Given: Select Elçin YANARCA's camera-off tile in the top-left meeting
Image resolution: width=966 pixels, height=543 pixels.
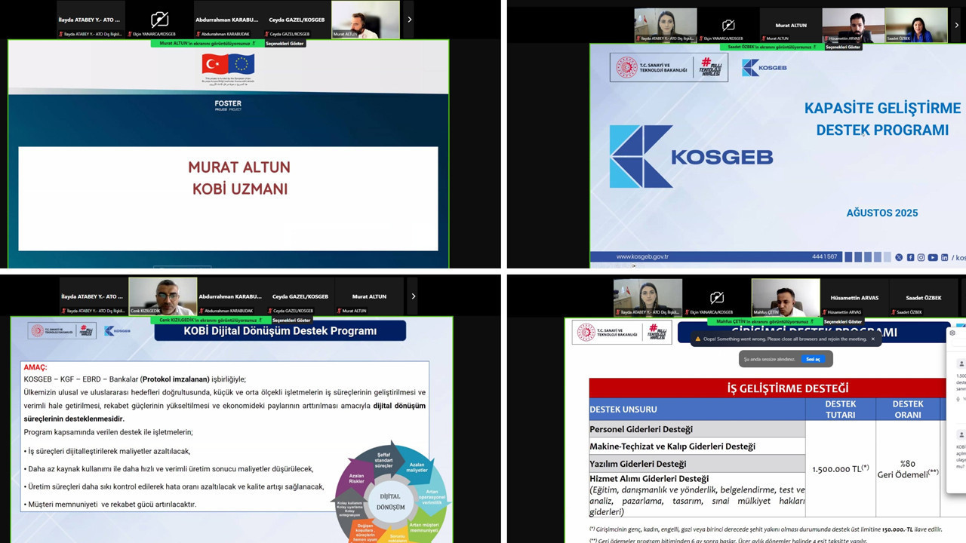Looking at the screenshot, I should [x=159, y=20].
